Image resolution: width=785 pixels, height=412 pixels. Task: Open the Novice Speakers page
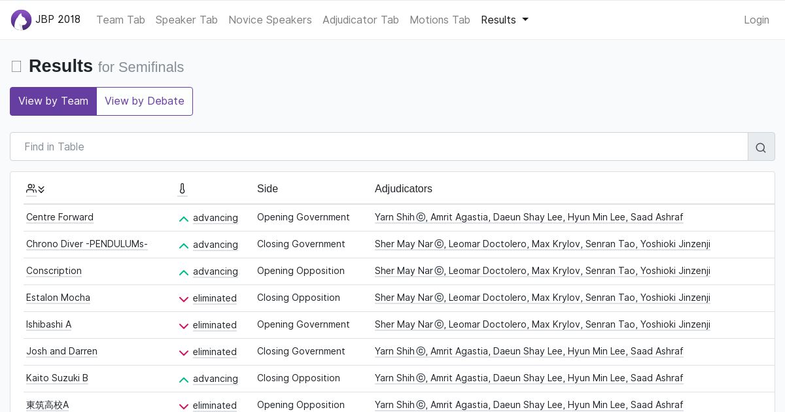click(x=270, y=20)
